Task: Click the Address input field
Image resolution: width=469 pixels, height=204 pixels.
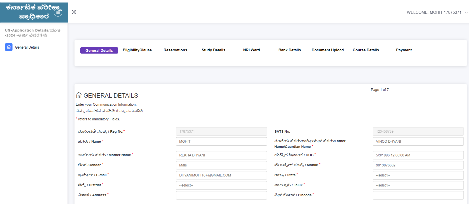Action: 221,195
